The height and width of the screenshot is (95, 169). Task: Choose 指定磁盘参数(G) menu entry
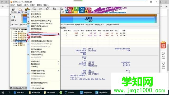pos(44,49)
